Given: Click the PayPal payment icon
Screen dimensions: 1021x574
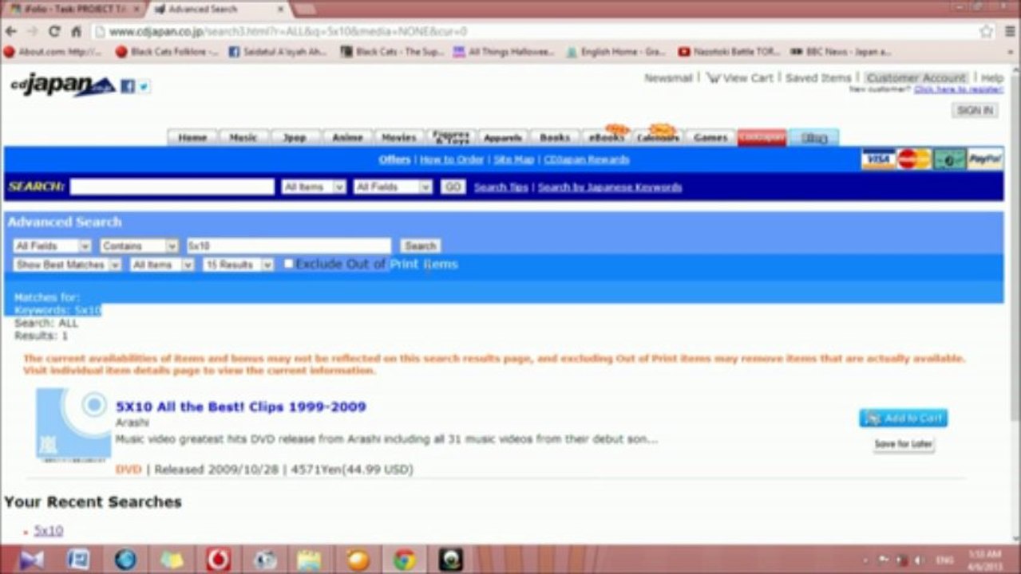Looking at the screenshot, I should click(x=985, y=159).
